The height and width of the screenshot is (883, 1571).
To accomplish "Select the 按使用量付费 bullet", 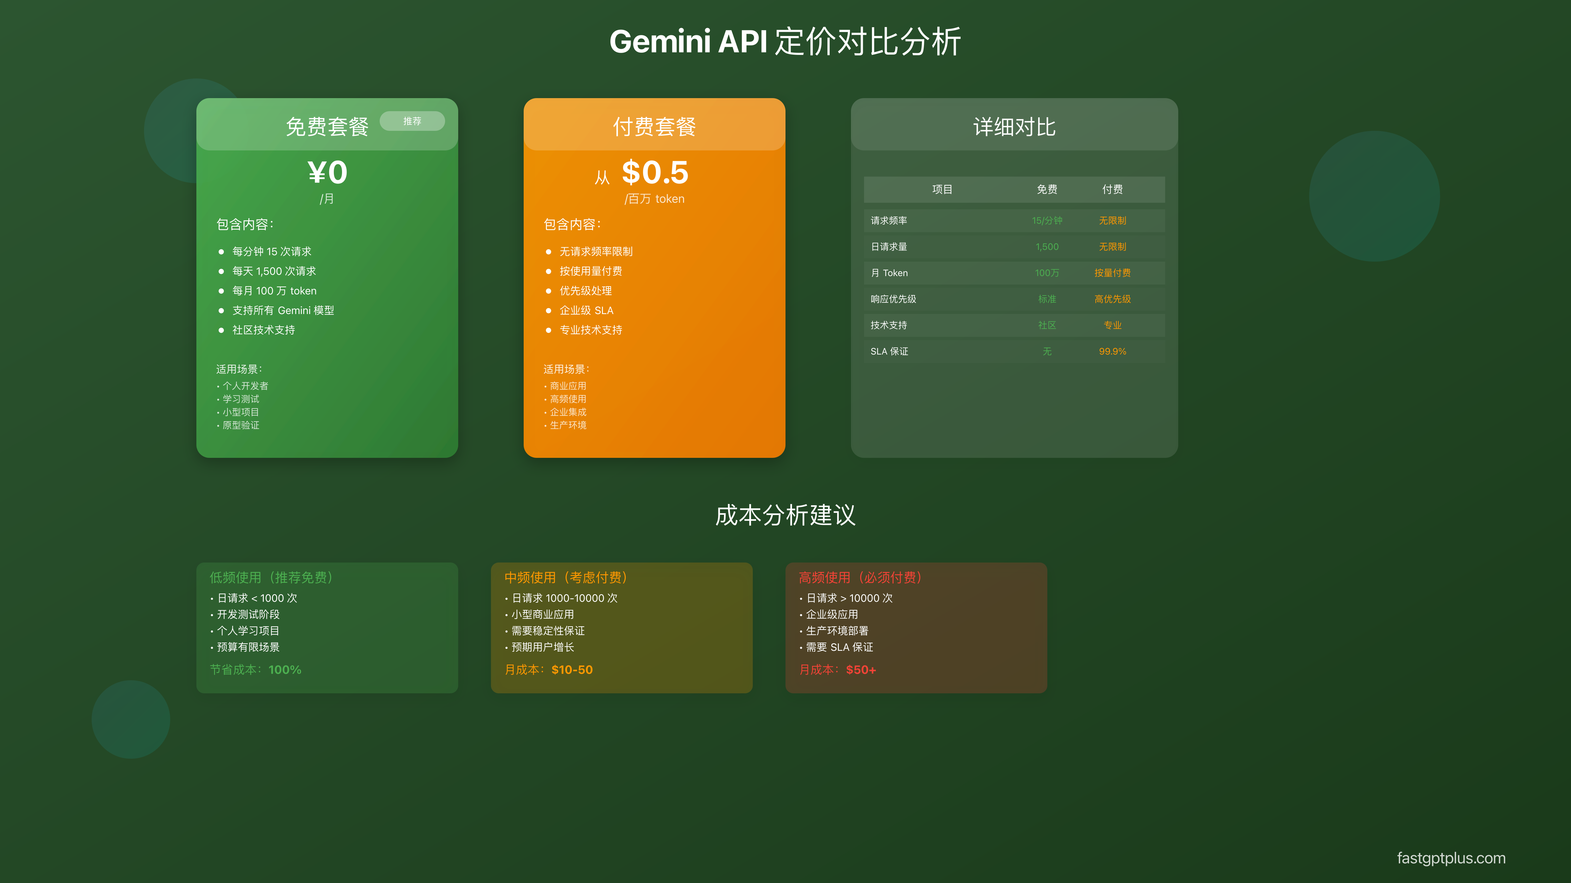I will pyautogui.click(x=591, y=271).
